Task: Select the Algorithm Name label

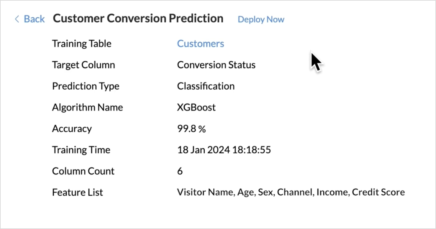Action: click(x=87, y=107)
